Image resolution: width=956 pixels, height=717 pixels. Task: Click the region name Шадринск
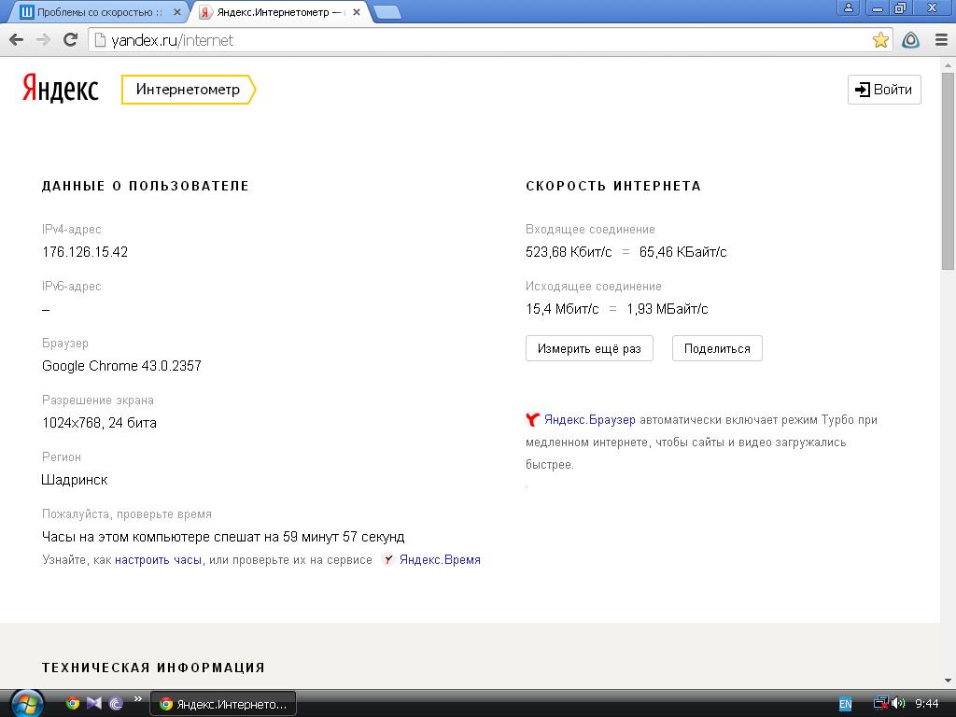[x=75, y=480]
